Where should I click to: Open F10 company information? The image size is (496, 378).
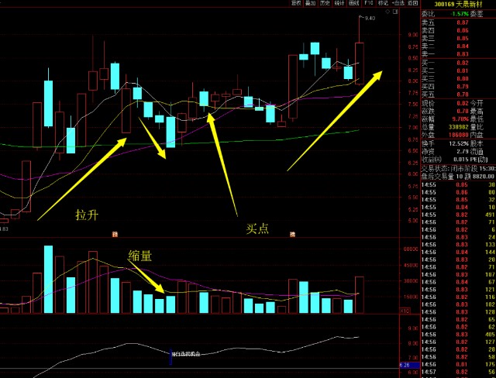tap(368, 3)
